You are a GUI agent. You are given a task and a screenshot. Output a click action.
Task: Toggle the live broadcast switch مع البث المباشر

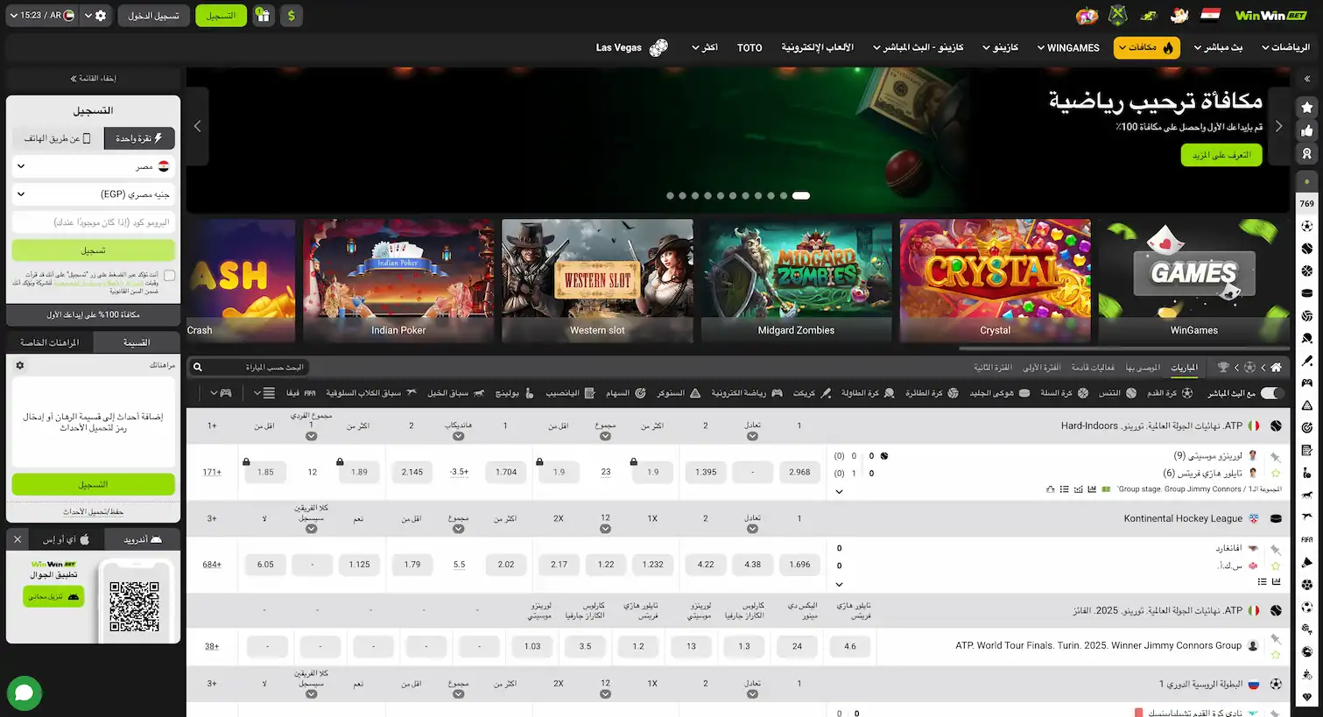pyautogui.click(x=1272, y=393)
